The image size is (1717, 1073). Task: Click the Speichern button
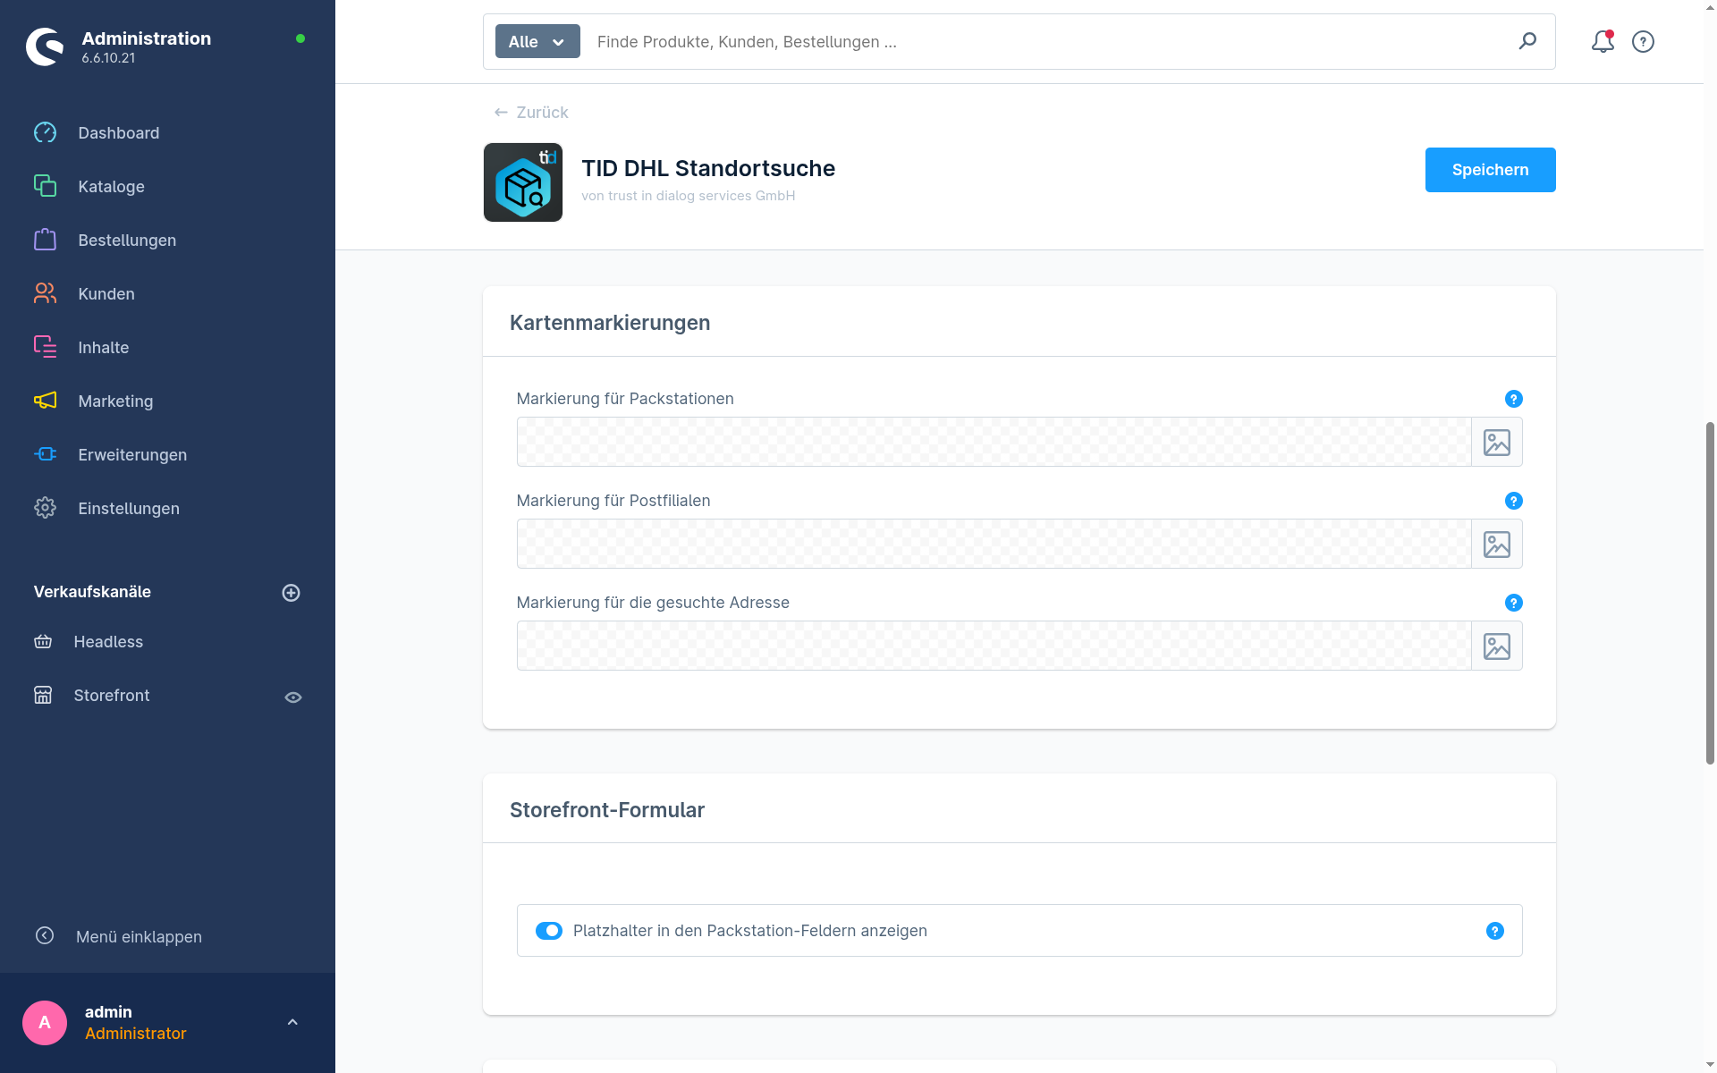coord(1490,170)
